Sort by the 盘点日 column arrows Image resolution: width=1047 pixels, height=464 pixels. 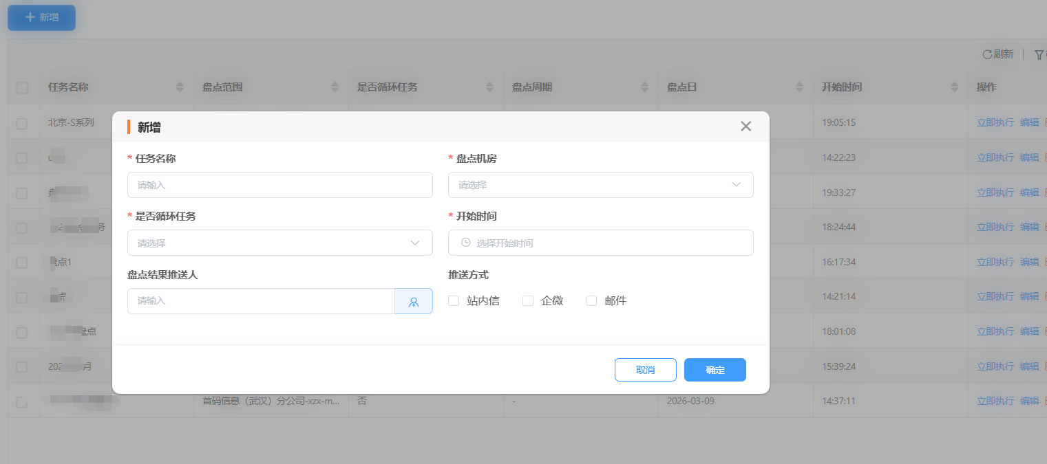point(800,87)
